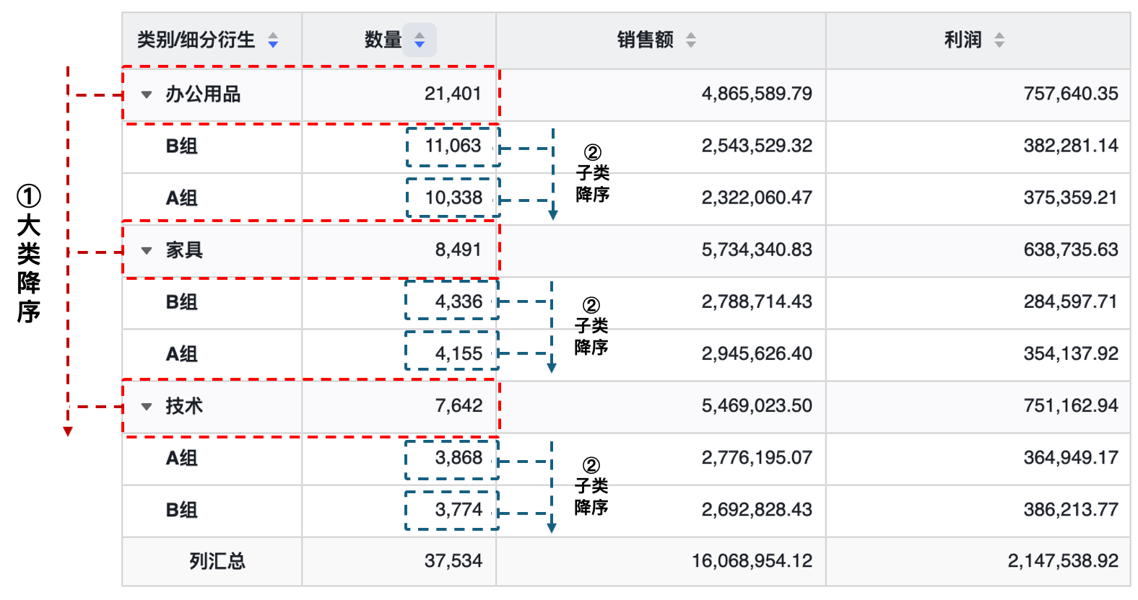The image size is (1138, 600).
Task: Click 办公用品 quantity cell 21,401
Action: pos(453,94)
